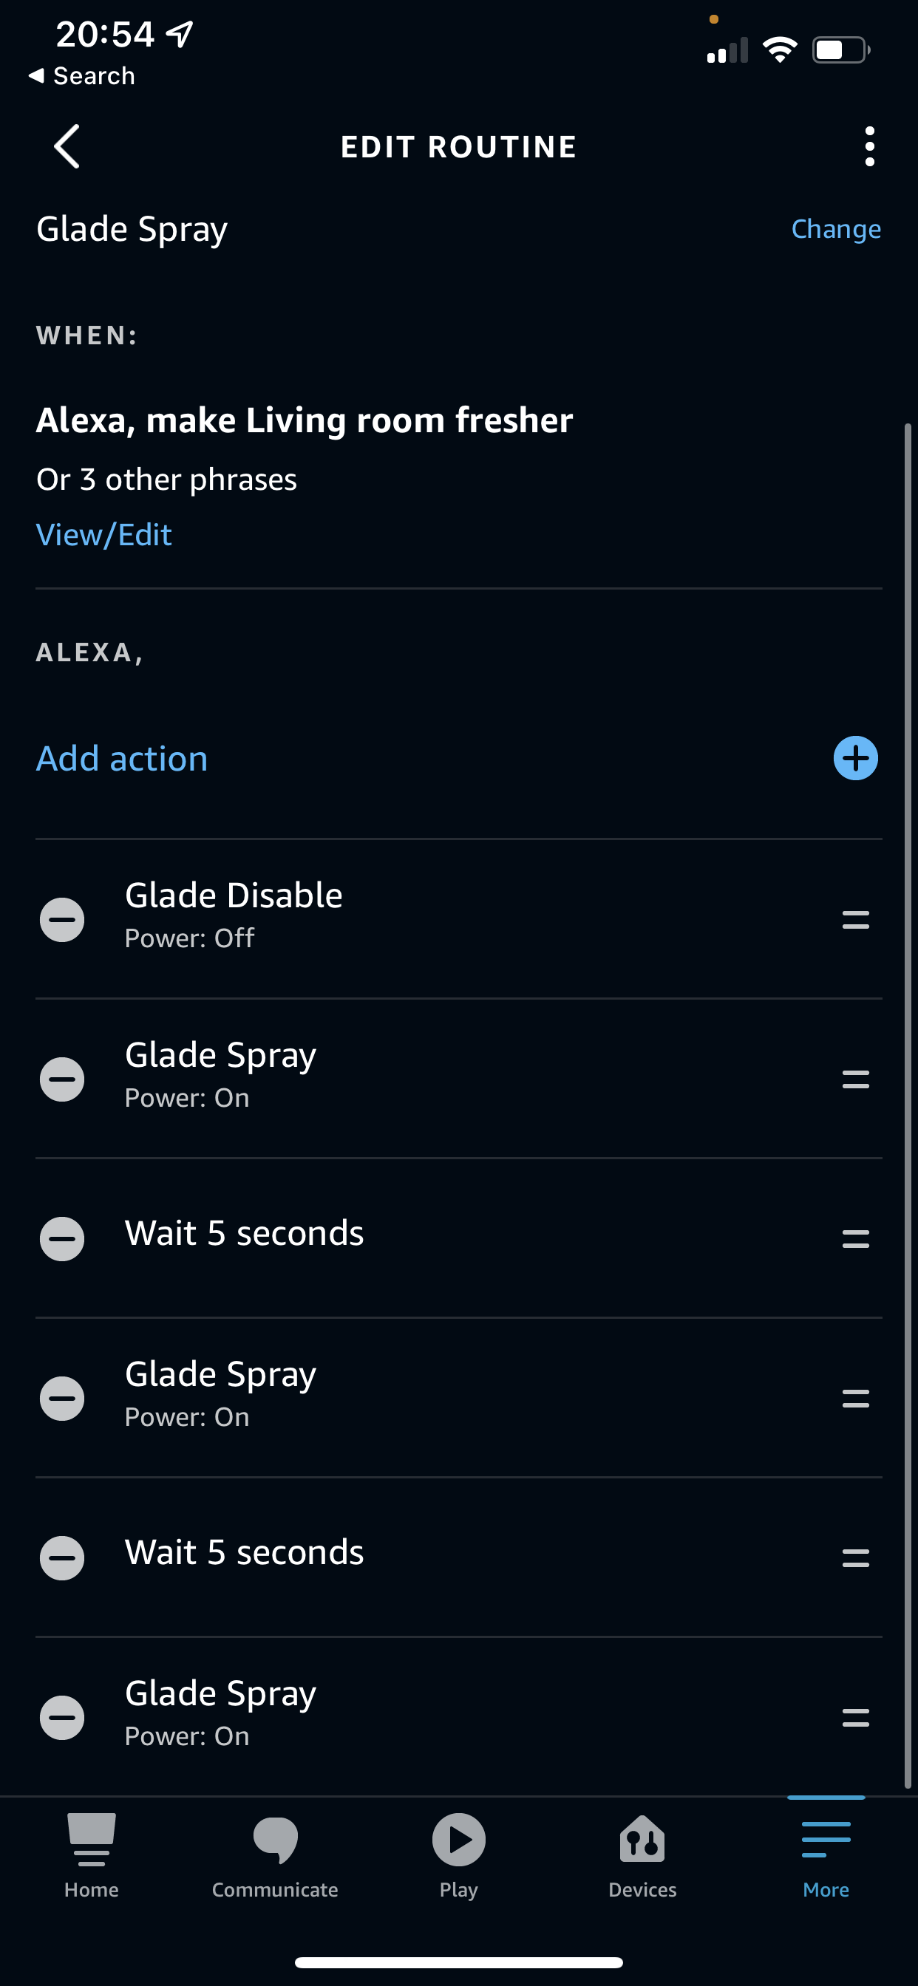Tap the blue plus add-action icon
The height and width of the screenshot is (1986, 918).
tap(854, 759)
